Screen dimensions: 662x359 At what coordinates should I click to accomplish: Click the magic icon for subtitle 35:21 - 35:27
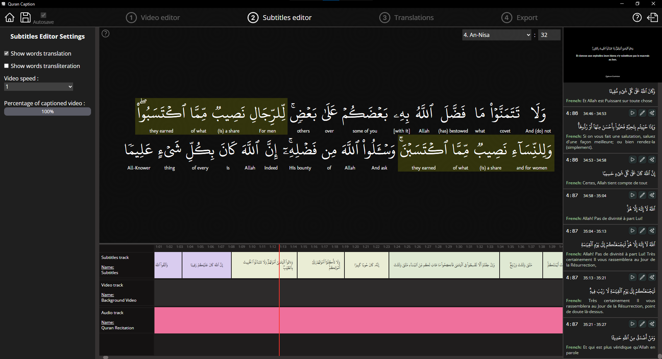652,324
